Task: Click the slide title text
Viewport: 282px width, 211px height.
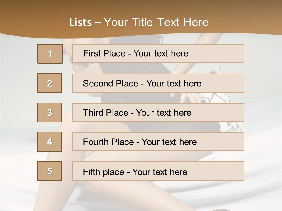Action: [x=139, y=22]
